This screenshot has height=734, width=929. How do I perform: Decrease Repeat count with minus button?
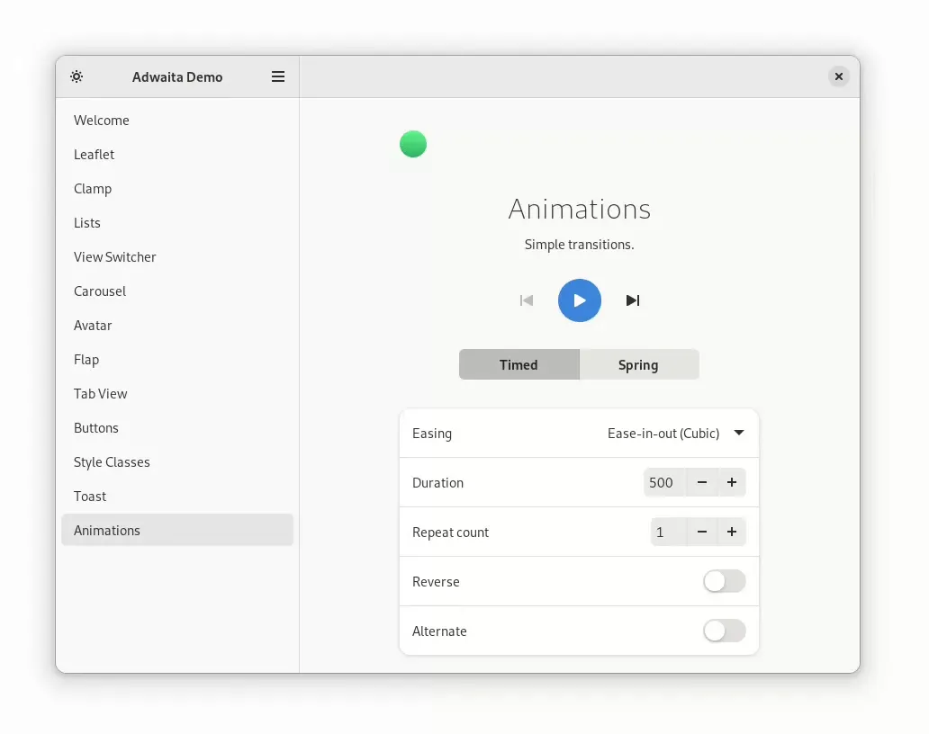(702, 533)
